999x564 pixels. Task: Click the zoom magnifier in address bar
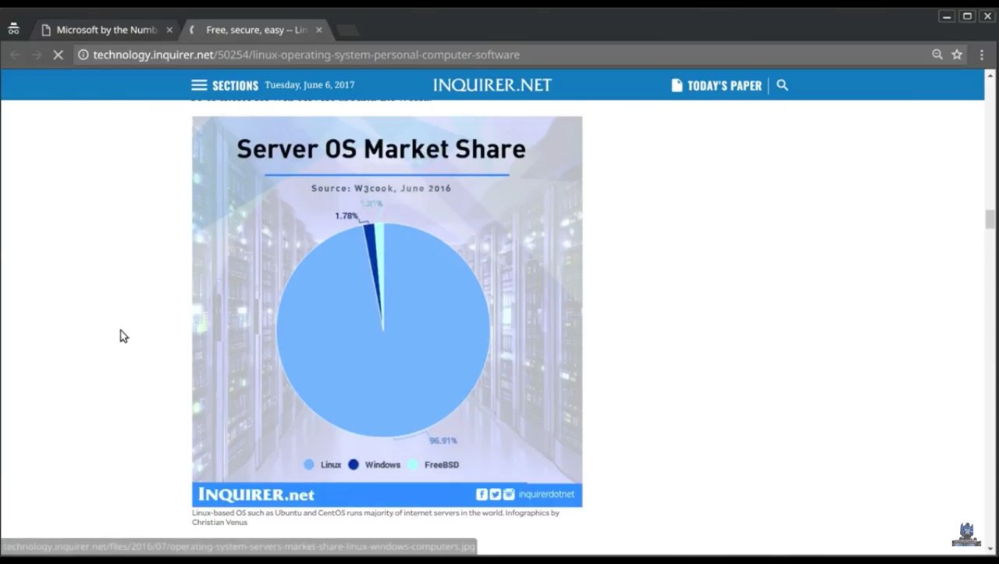(x=937, y=55)
